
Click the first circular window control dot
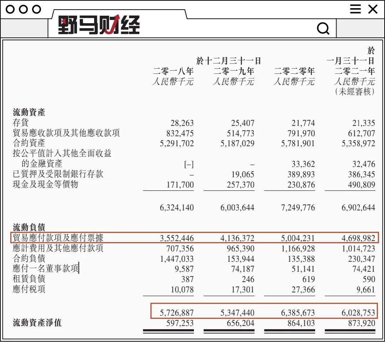(10, 9)
